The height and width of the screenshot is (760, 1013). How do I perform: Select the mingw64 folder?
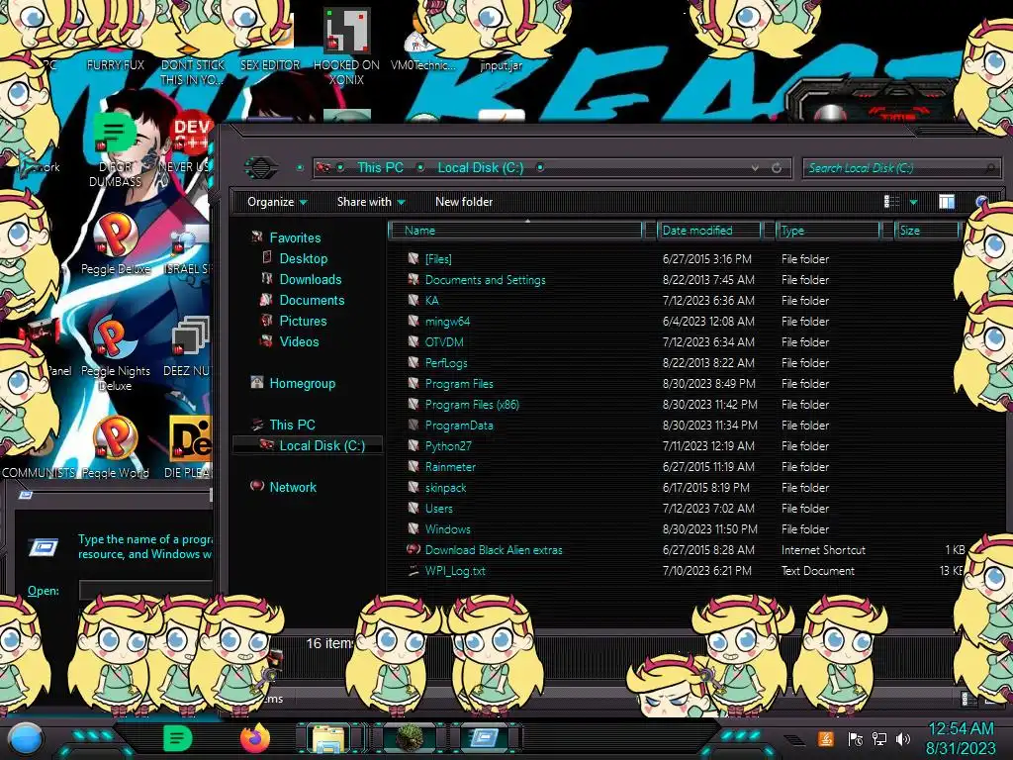(x=447, y=322)
